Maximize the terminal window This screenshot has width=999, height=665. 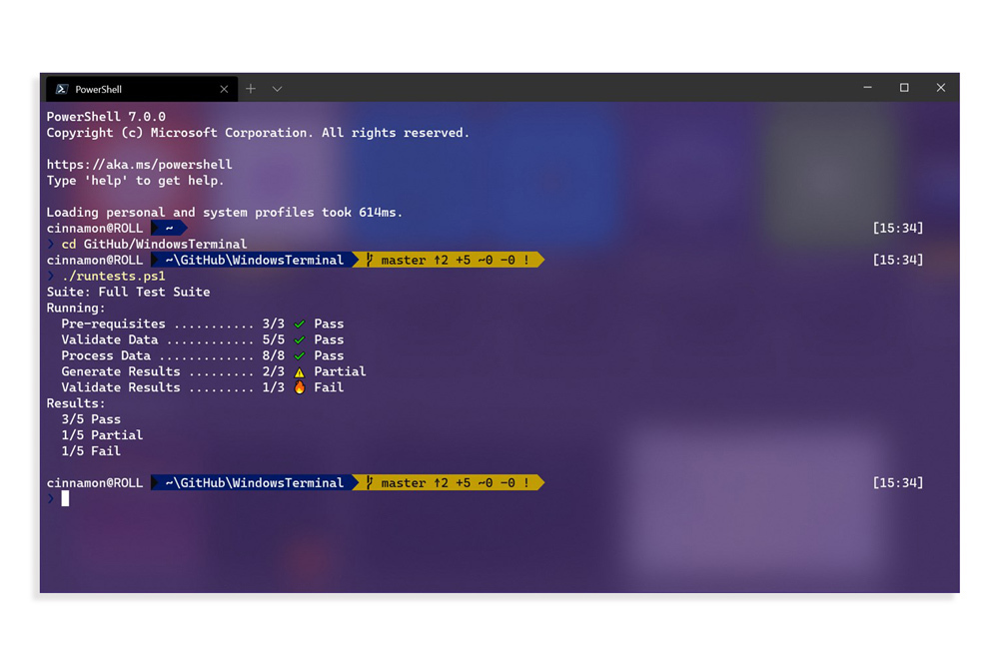click(904, 87)
